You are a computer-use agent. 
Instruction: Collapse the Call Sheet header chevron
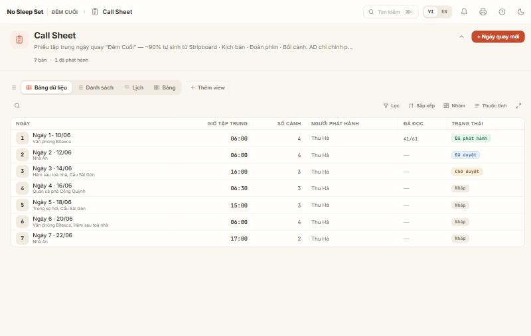pos(461,36)
